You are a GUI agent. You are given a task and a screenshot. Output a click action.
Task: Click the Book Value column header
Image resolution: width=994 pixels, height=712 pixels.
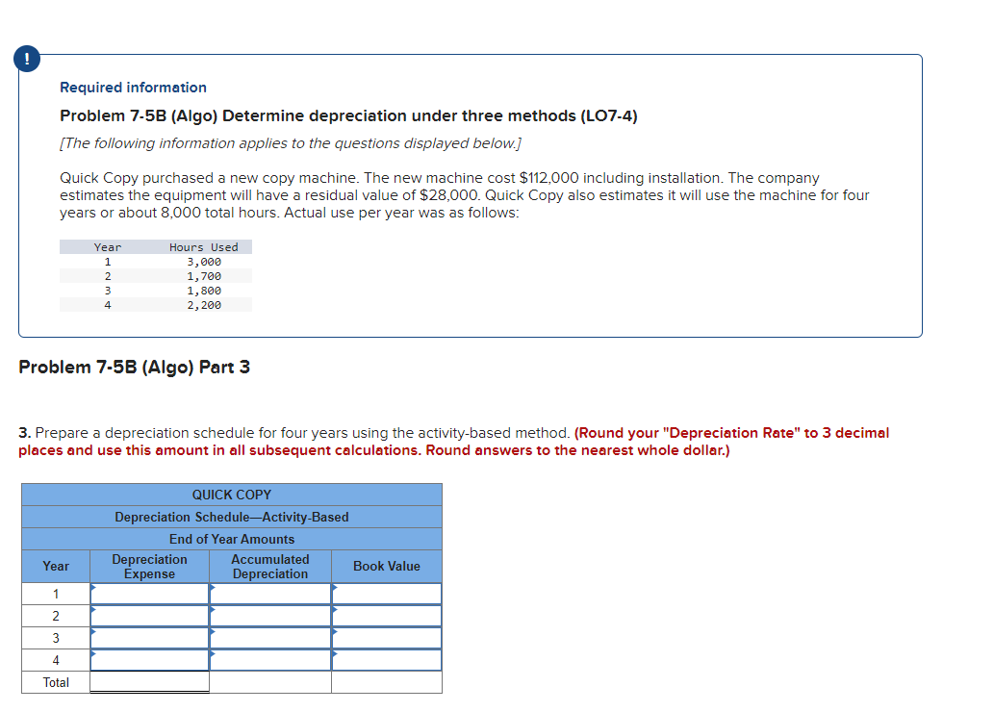click(x=386, y=566)
